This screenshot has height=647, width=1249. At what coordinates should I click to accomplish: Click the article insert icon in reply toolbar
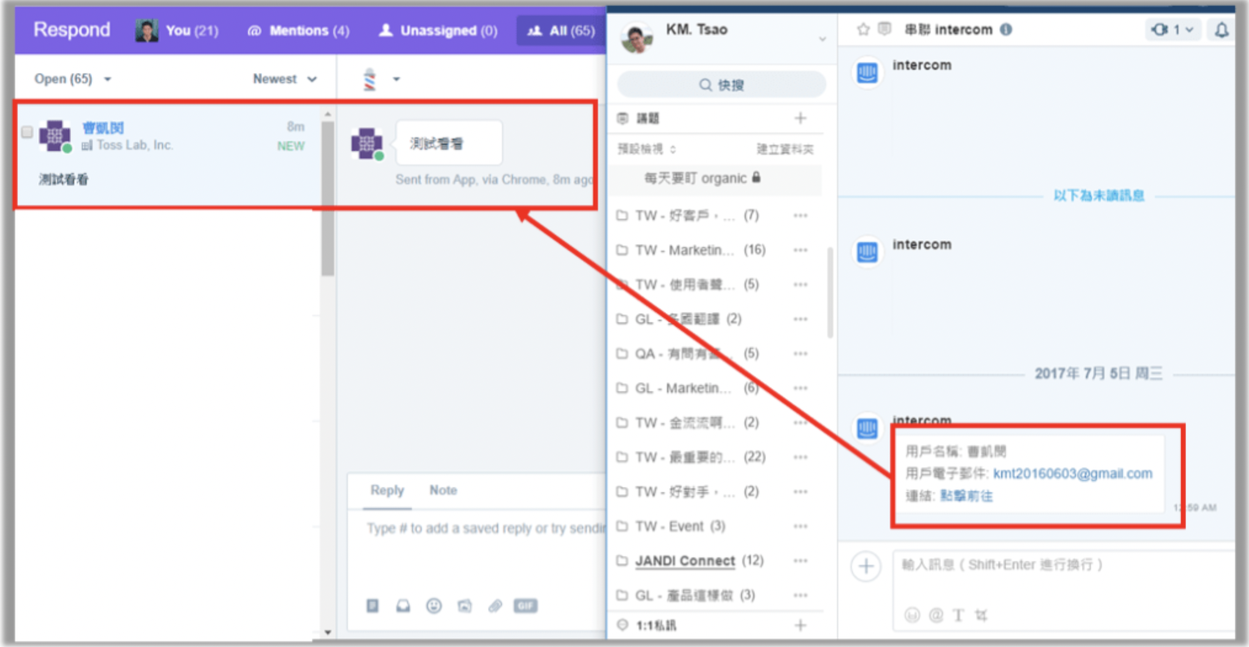click(372, 606)
